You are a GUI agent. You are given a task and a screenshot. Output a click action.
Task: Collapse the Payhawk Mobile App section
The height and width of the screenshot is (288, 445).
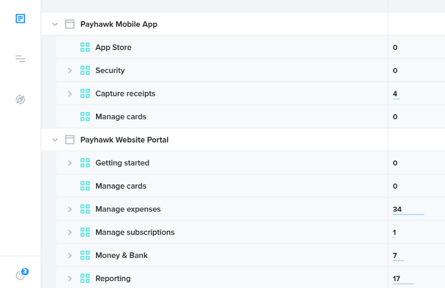coord(55,25)
